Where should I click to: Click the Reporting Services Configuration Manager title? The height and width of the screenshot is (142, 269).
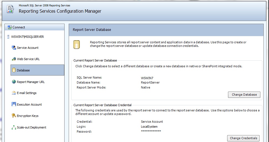(x=60, y=11)
